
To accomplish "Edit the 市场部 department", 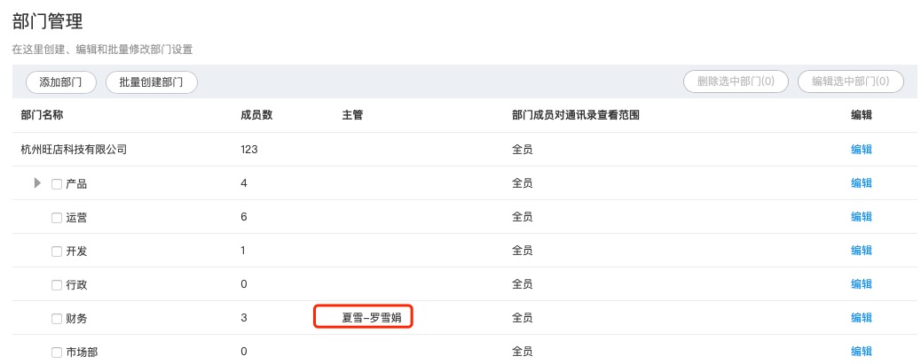I will click(861, 352).
